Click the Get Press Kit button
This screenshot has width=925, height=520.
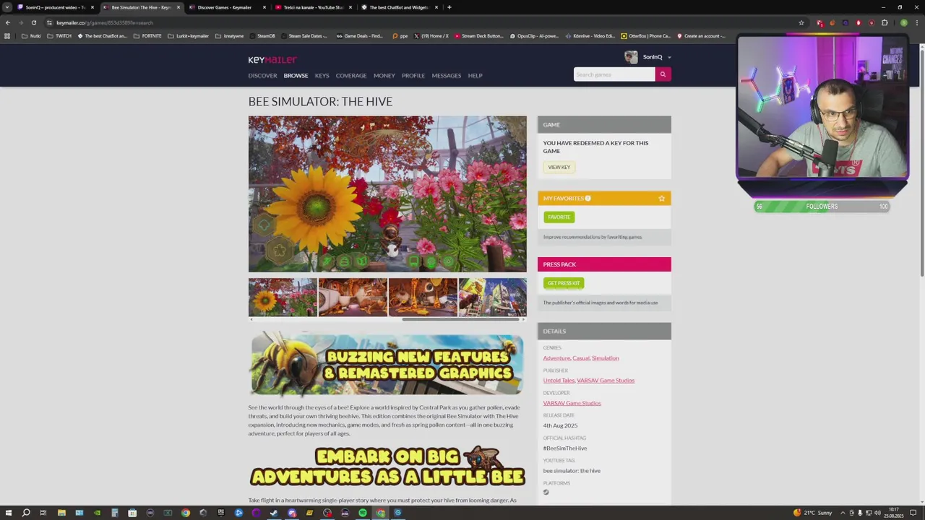coord(564,283)
